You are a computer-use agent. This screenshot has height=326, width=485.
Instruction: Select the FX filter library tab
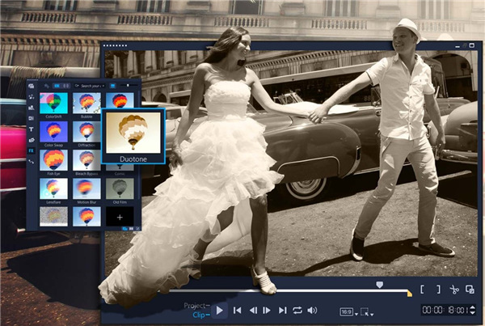(x=31, y=150)
